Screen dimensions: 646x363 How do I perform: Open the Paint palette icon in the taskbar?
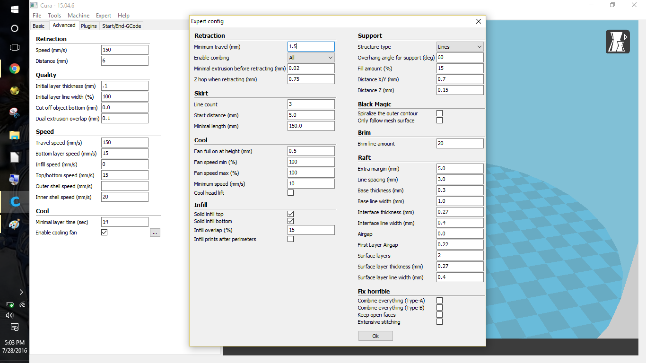tap(15, 224)
